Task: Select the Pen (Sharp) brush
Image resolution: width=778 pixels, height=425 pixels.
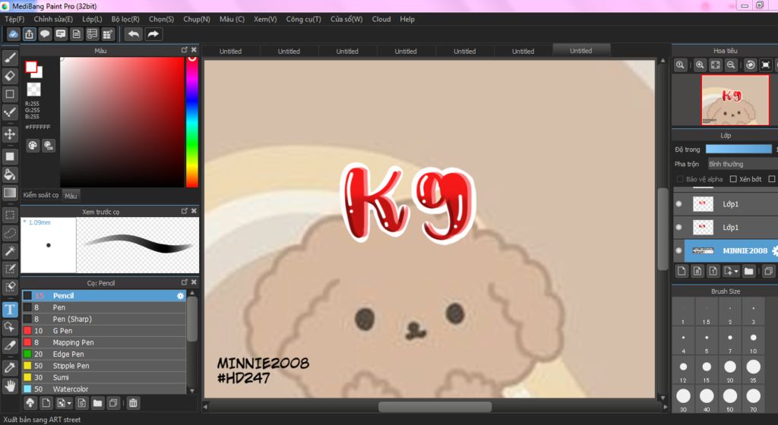Action: pyautogui.click(x=104, y=319)
